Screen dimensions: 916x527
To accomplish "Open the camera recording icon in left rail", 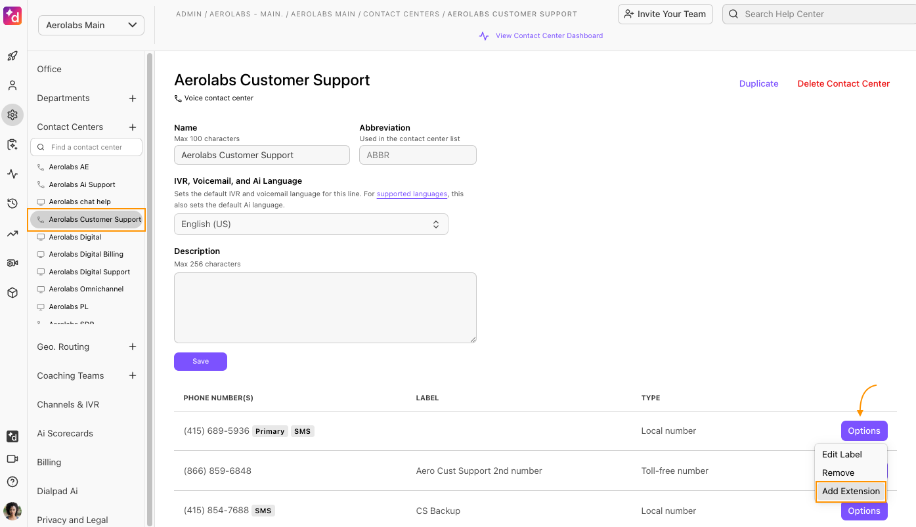I will click(x=12, y=263).
